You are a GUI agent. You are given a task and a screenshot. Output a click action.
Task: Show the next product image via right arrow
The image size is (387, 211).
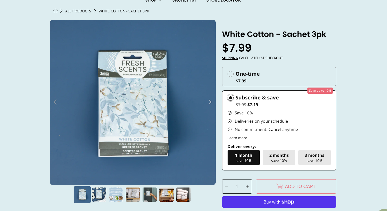click(210, 102)
